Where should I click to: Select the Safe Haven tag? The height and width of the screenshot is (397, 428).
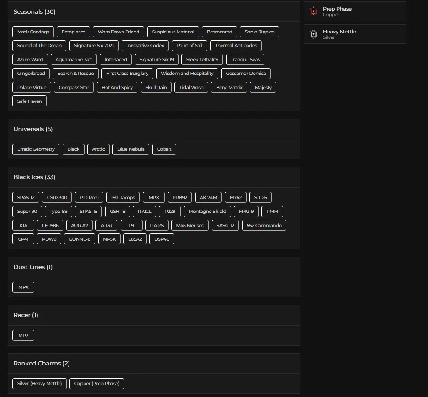click(x=29, y=101)
